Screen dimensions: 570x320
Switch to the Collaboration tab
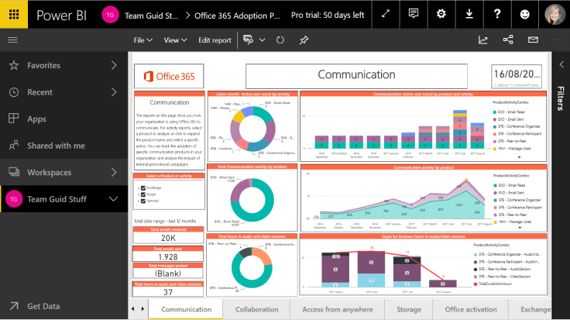click(x=257, y=309)
